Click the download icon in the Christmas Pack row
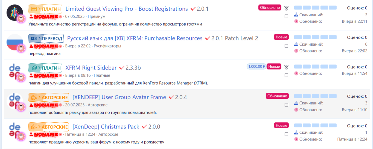This screenshot has width=373, height=149. (296, 133)
